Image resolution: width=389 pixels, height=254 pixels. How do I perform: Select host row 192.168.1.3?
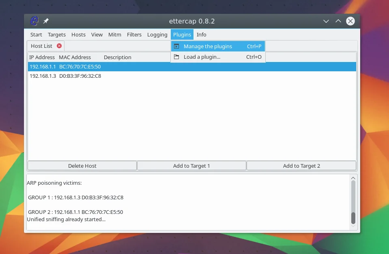tap(192, 76)
